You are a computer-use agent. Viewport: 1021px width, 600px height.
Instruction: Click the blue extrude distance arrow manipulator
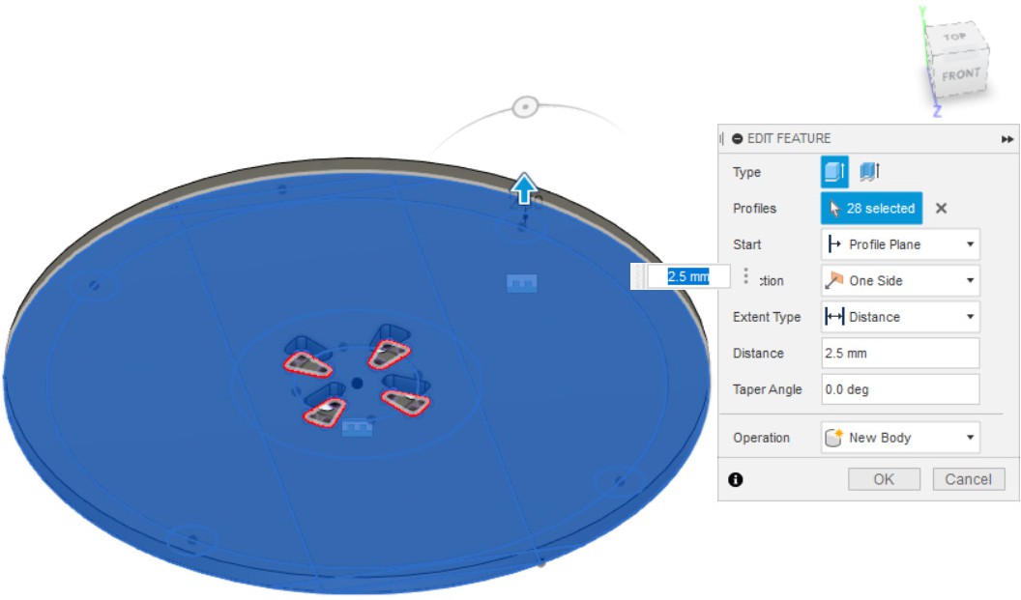[x=524, y=188]
